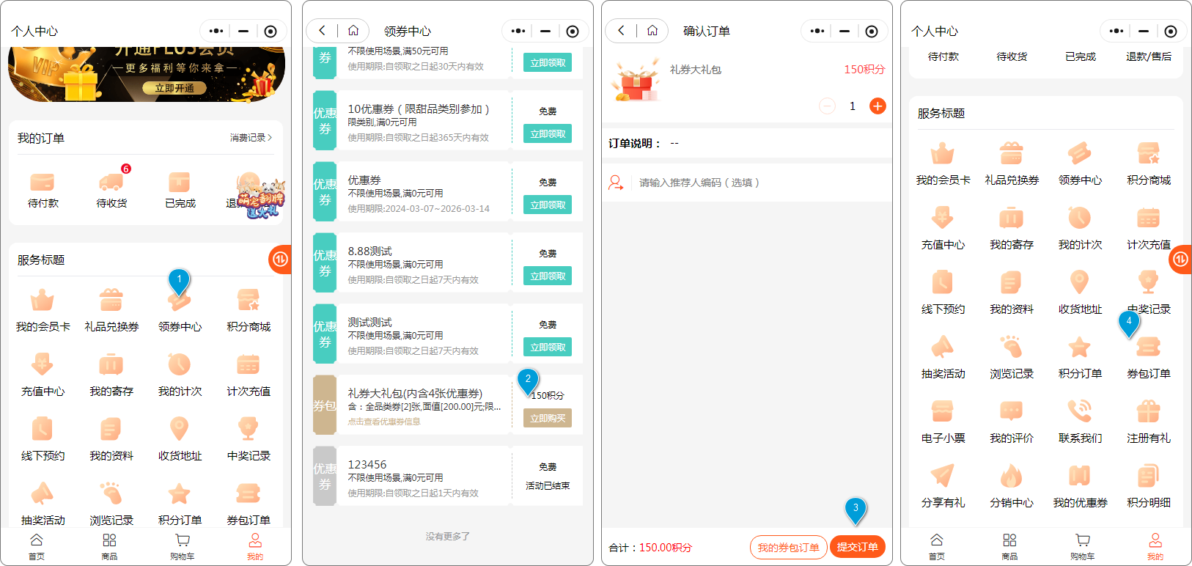Image resolution: width=1192 pixels, height=566 pixels.
Task: Claim 优惠券 valid 2024-03-07~2026-03-14
Action: [x=548, y=205]
